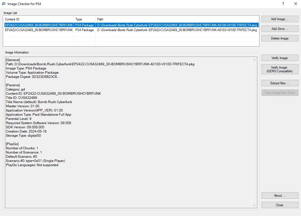Click the question mark help button

pos(283,4)
